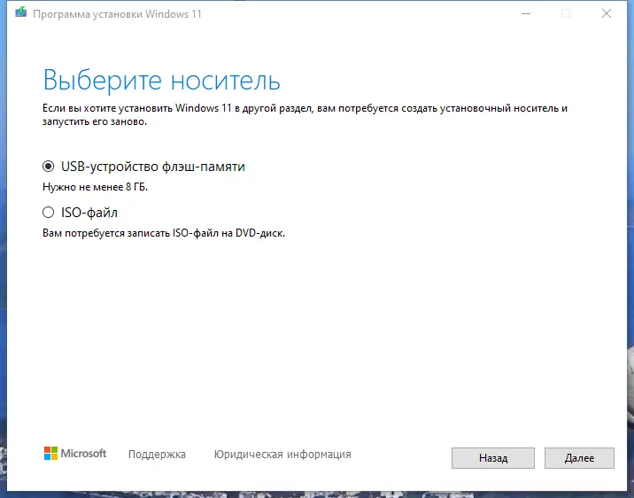Click the text Нужно не менее 8 ГБ.
The image size is (634, 498).
95,187
